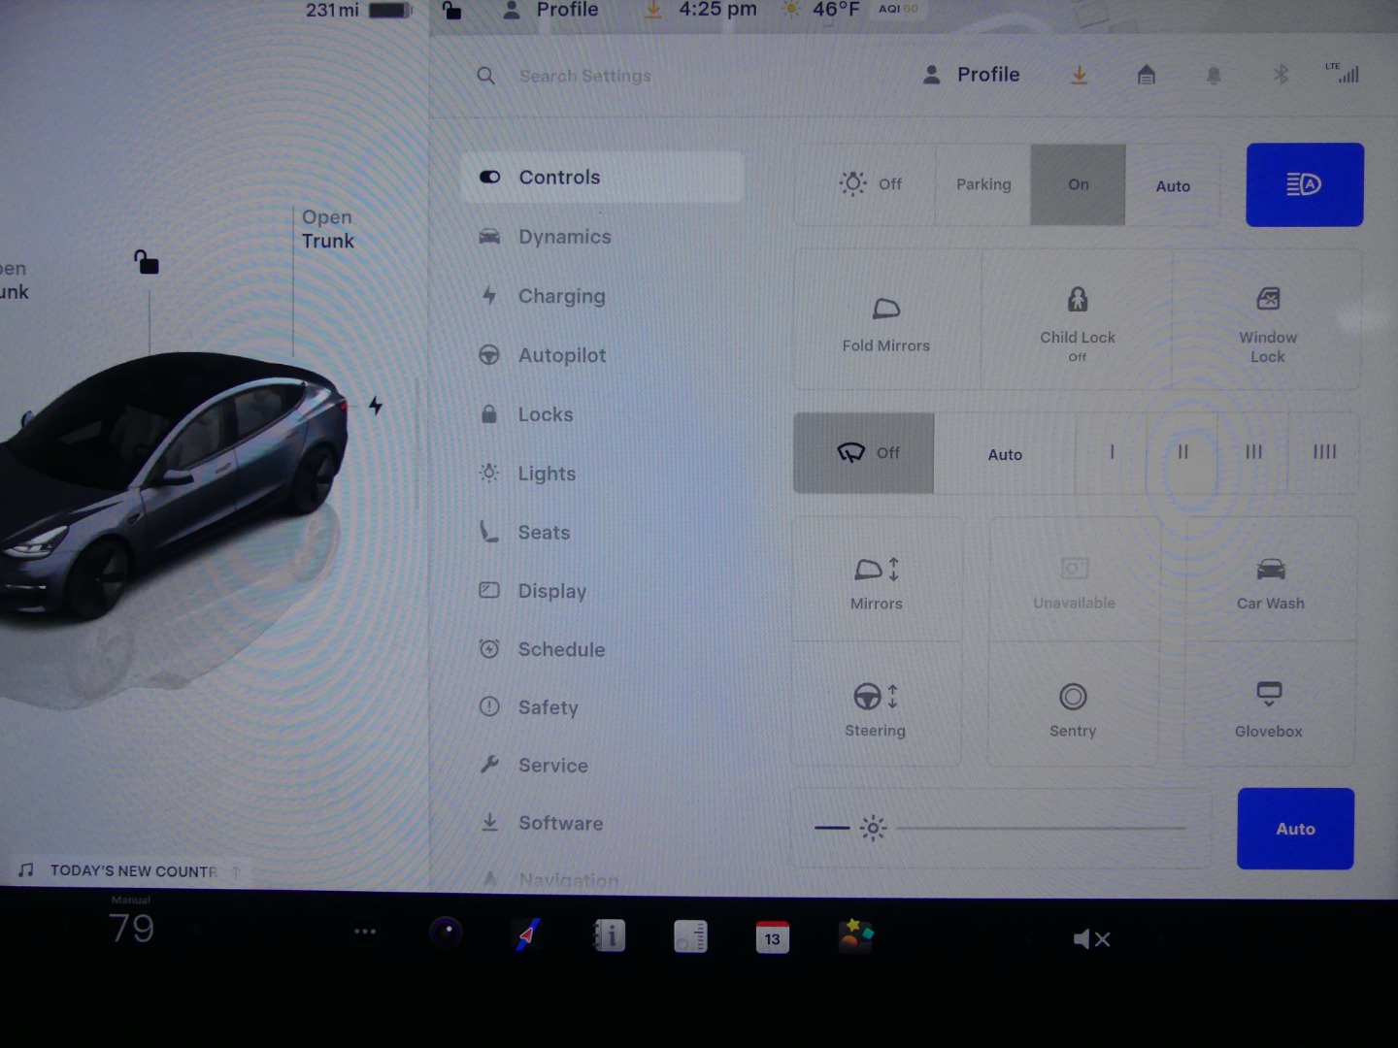Open Sentry mode control
1398x1048 pixels.
[1072, 707]
